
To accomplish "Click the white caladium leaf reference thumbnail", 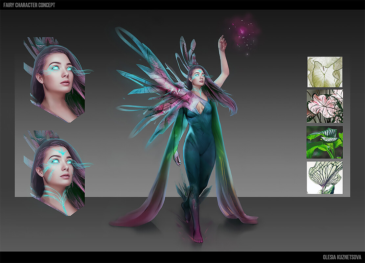I will pos(325,72).
